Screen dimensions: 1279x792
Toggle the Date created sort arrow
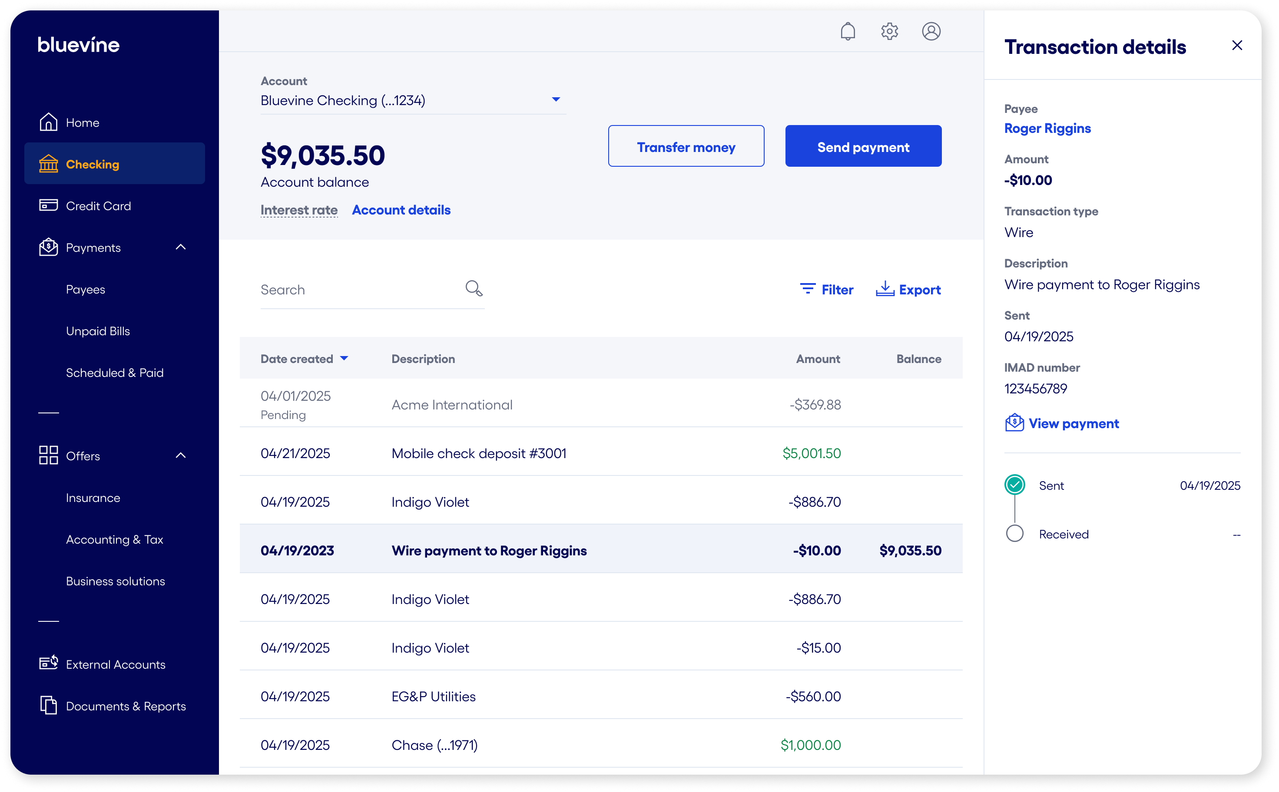[x=345, y=358]
